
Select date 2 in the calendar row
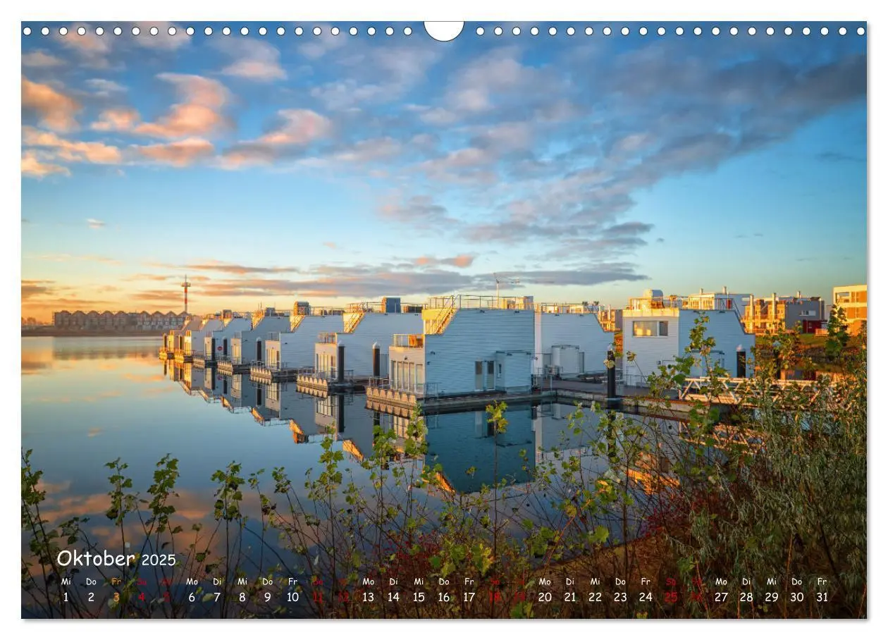tap(91, 597)
